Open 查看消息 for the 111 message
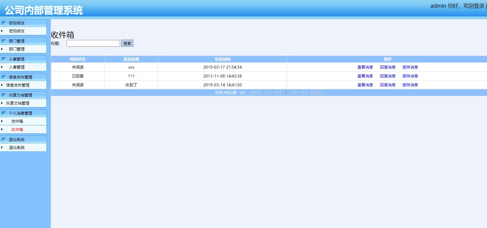Screen dimensions: 487x228 point(365,76)
